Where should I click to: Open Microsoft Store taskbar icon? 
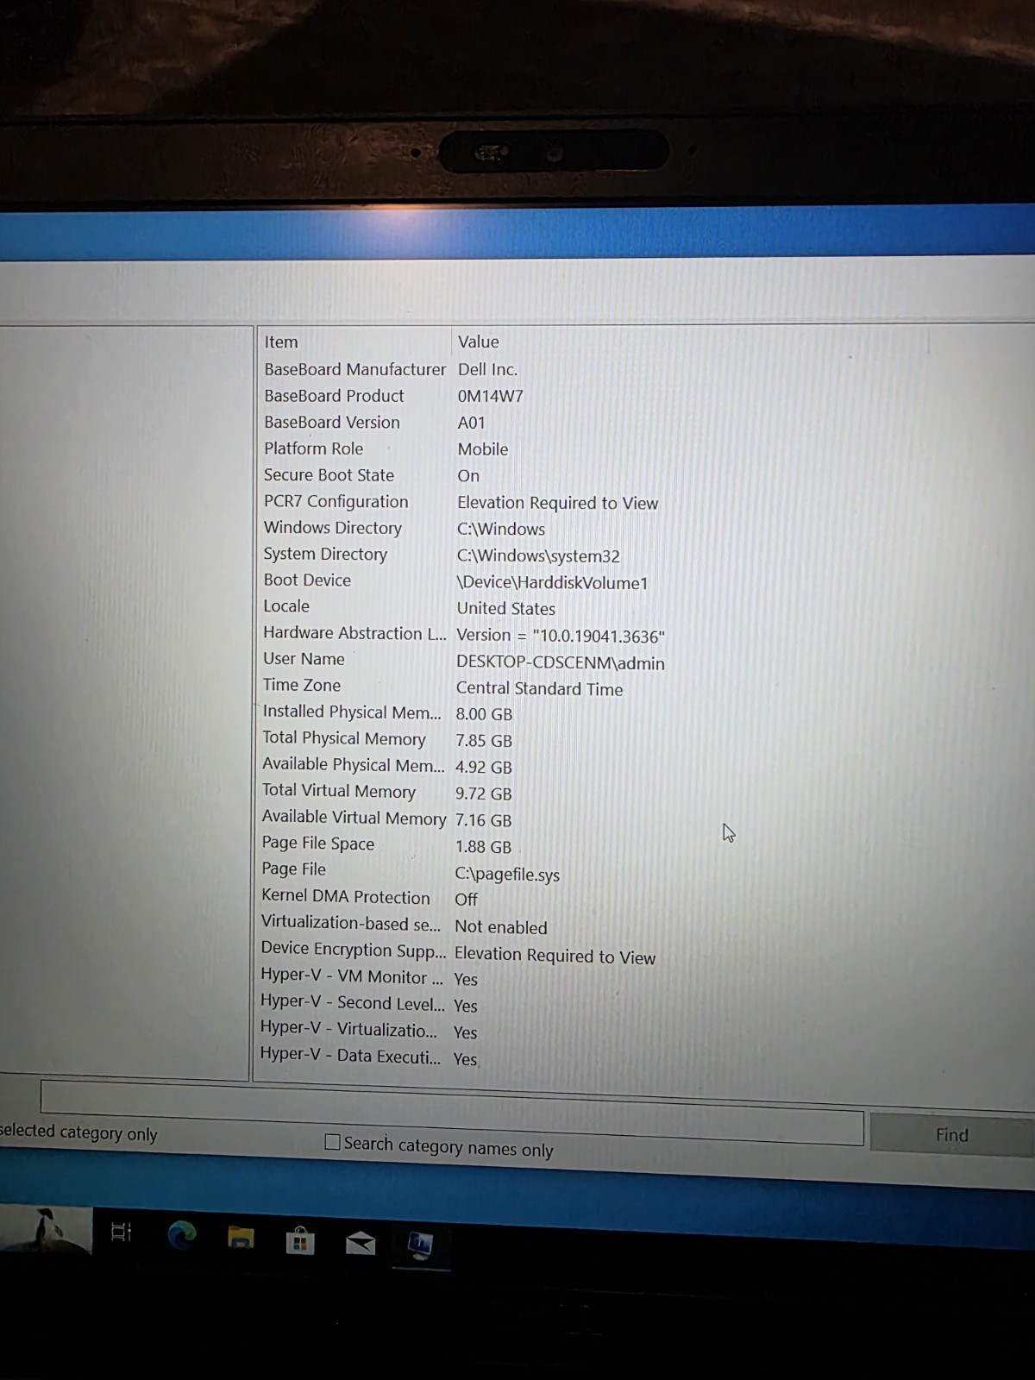click(x=300, y=1241)
